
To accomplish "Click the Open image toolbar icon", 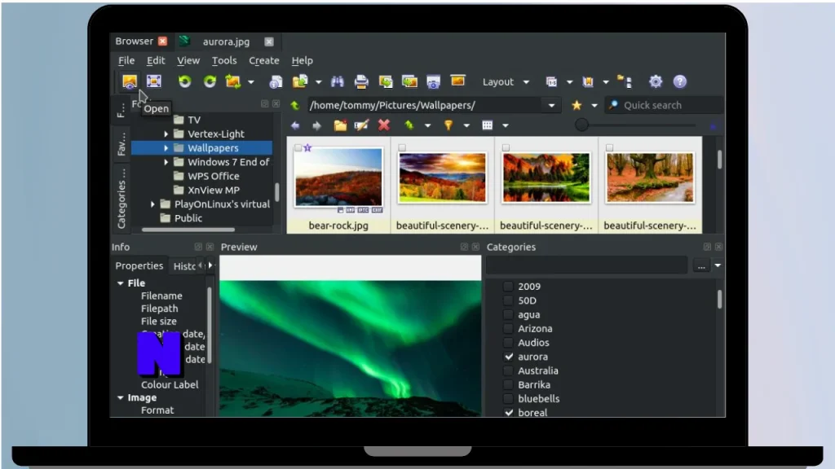I will [130, 81].
